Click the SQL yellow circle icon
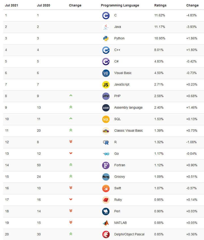The height and width of the screenshot is (240, 204). (x=106, y=119)
